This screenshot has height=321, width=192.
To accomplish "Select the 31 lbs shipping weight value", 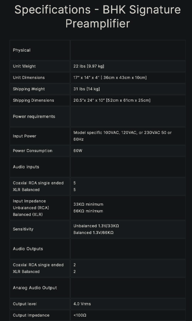I will tap(87, 89).
